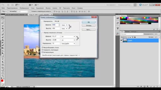This screenshot has height=90, width=161.
Task: Select the Lasso tool
Action: (3, 23)
